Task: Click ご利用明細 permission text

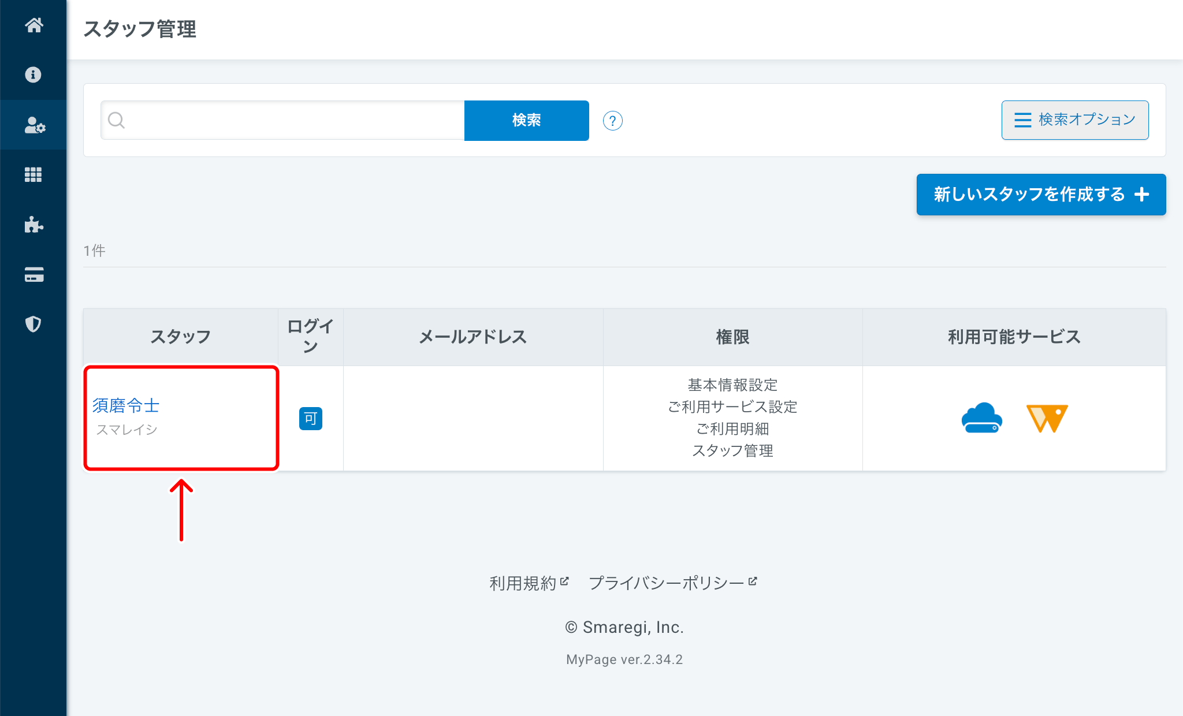Action: [x=732, y=429]
